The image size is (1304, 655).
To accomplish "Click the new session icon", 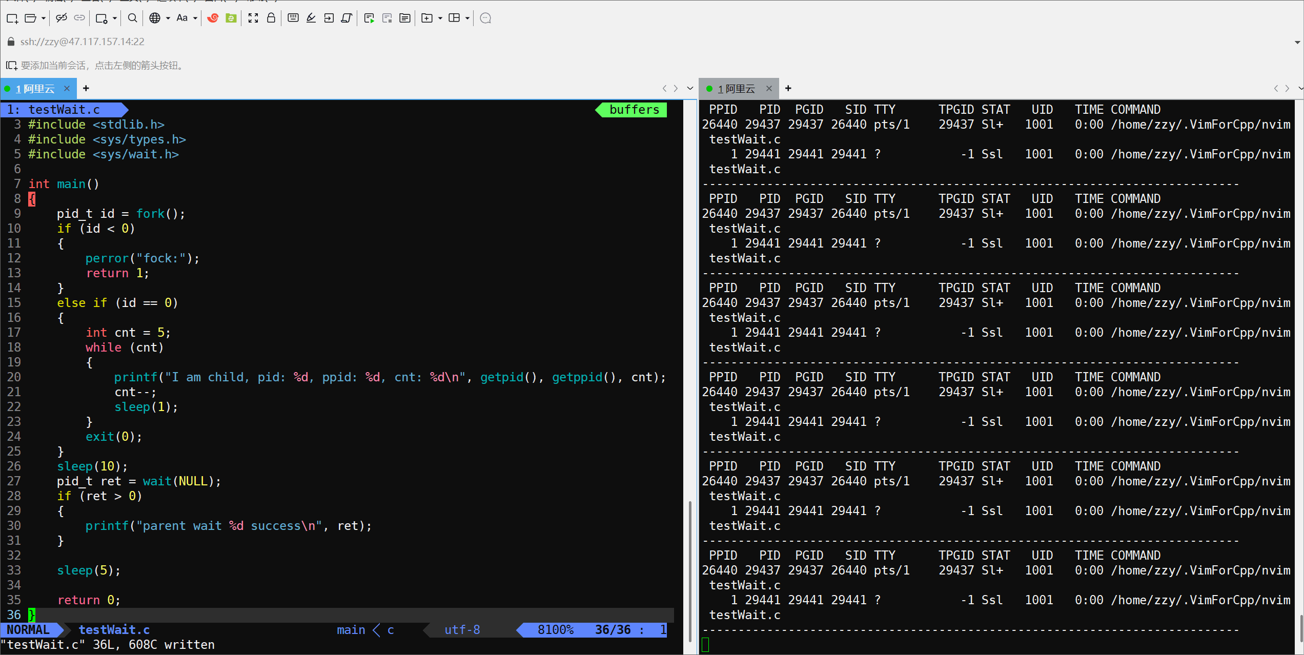I will [x=12, y=18].
